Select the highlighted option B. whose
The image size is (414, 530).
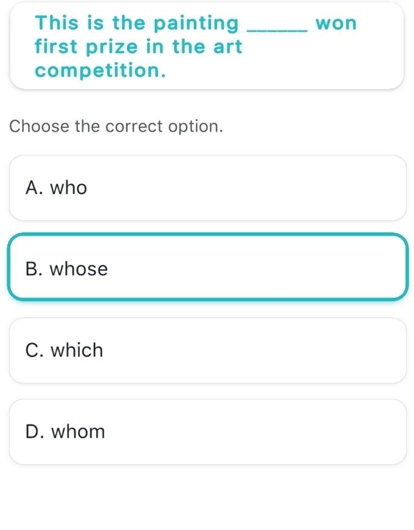click(207, 267)
